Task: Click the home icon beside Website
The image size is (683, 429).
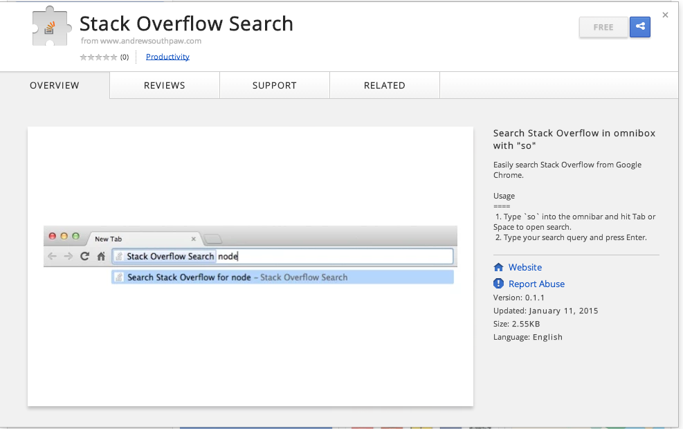Action: tap(498, 267)
